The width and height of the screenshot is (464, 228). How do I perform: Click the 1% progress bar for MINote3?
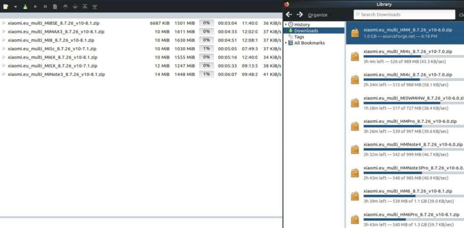206,74
